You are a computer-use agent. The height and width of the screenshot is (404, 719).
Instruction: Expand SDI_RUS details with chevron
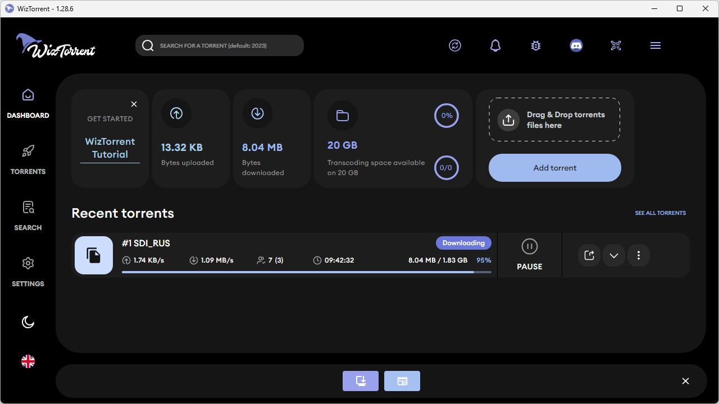click(614, 255)
